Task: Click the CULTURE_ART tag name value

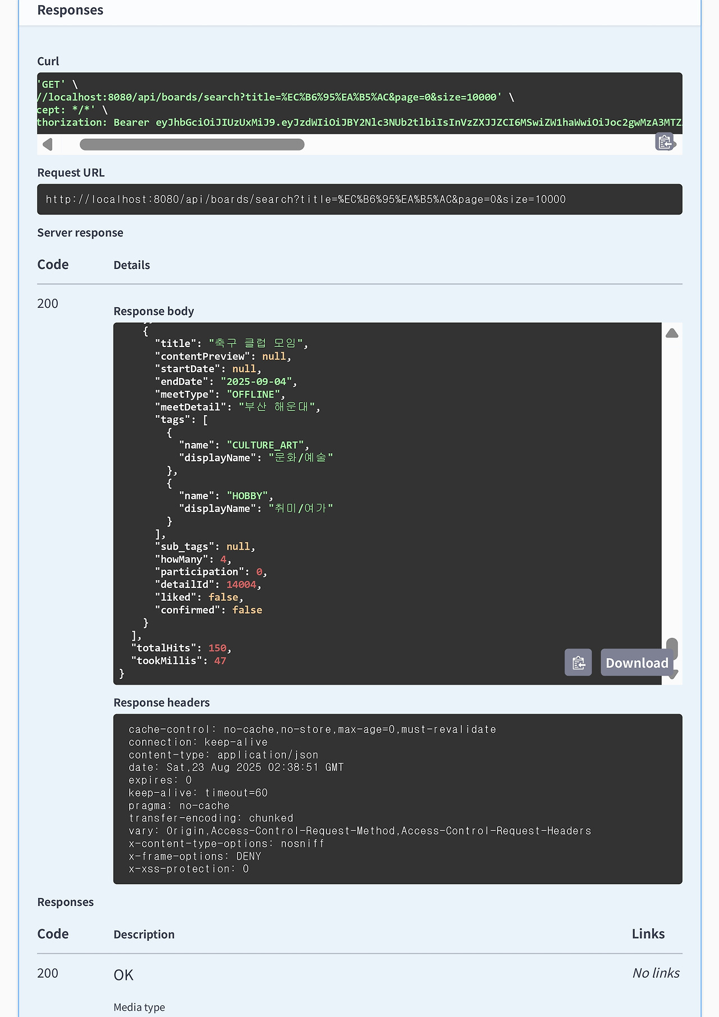Action: 265,445
